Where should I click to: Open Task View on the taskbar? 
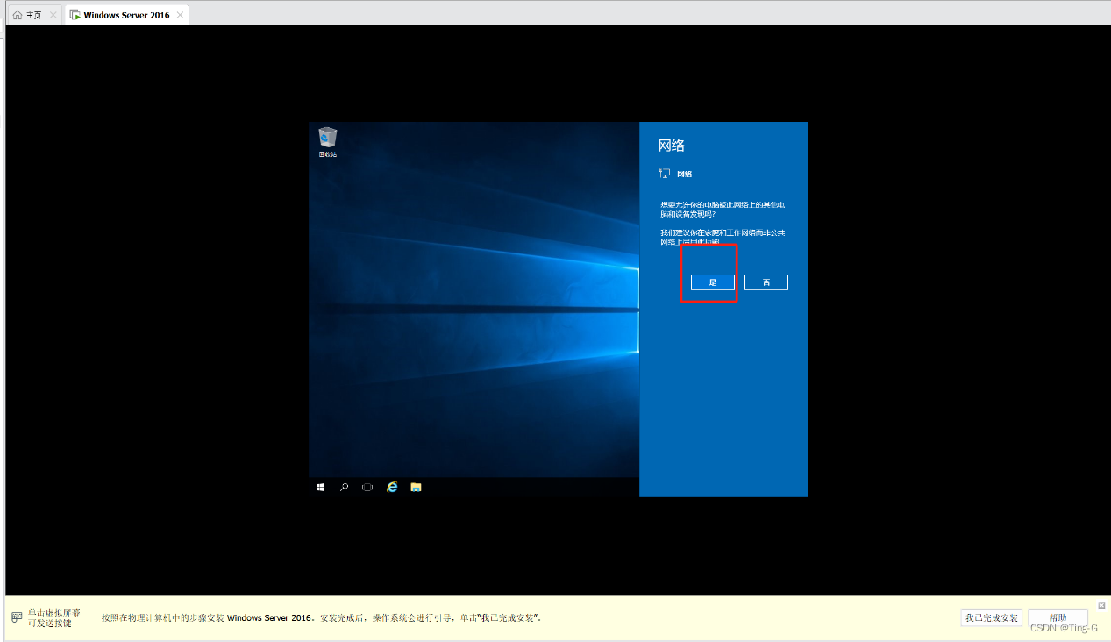click(367, 487)
